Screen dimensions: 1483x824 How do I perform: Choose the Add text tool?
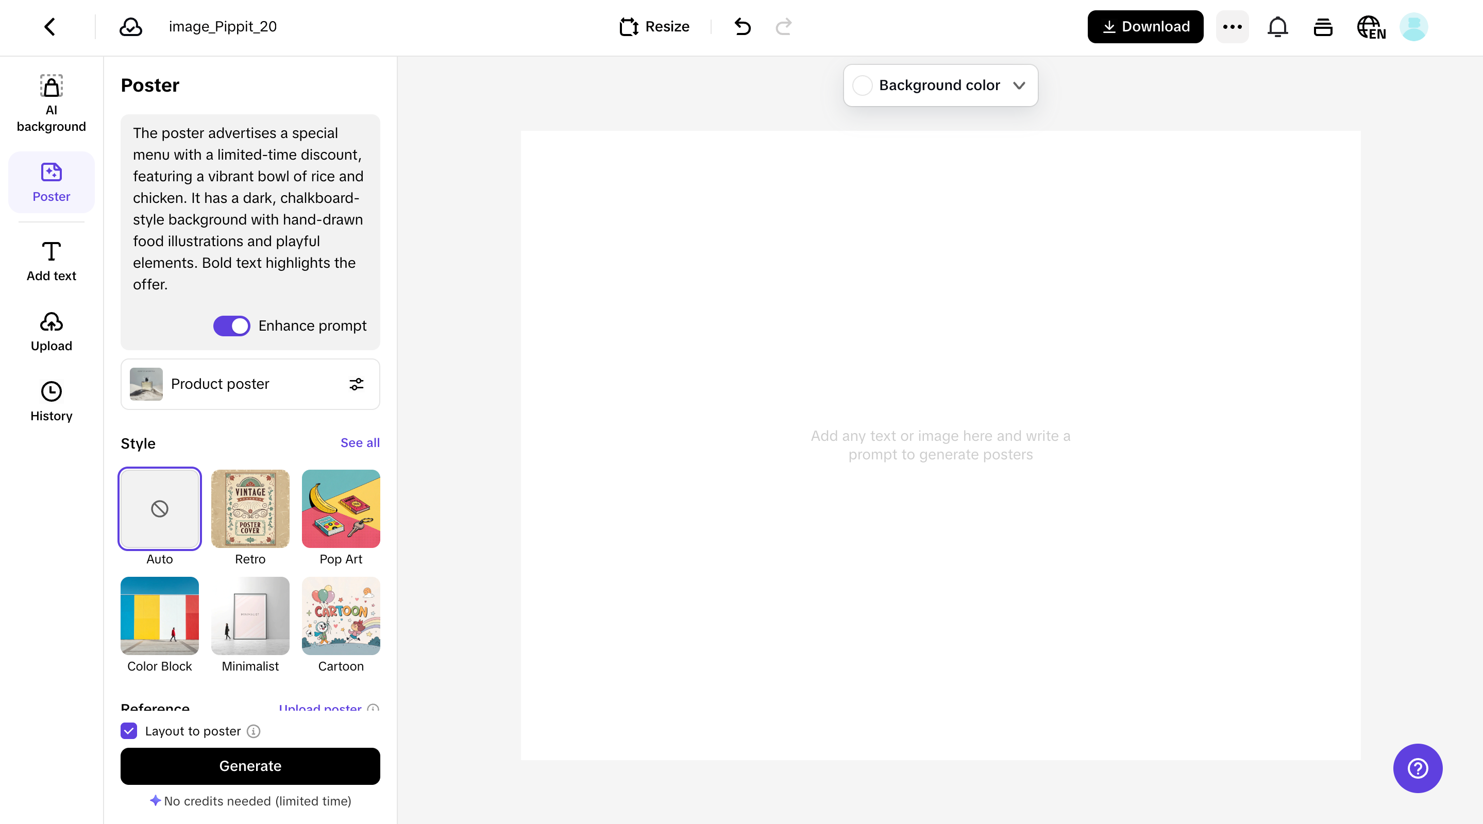(x=51, y=262)
